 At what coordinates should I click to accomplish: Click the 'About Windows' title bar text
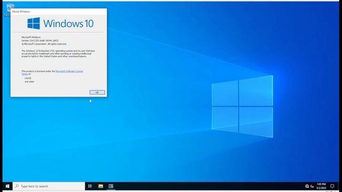click(x=21, y=12)
